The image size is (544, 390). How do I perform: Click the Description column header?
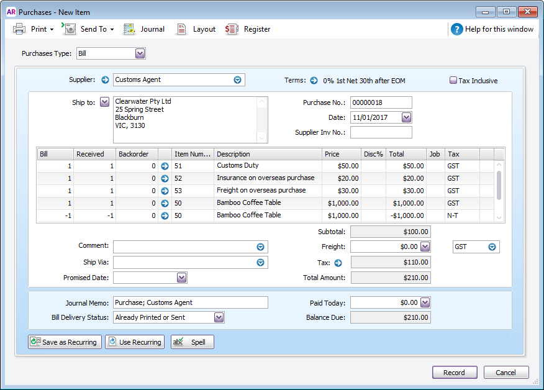268,154
